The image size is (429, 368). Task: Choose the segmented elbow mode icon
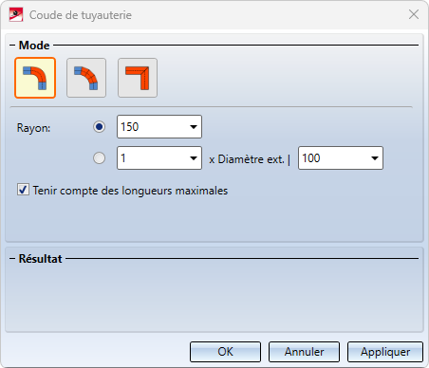pos(86,78)
